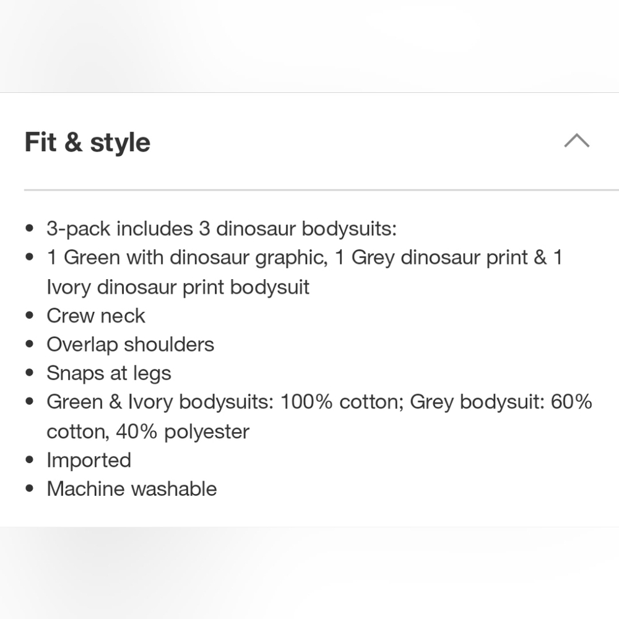619x619 pixels.
Task: Select the 3-pack includes 3 dinosaur bodysuits line
Action: click(222, 228)
